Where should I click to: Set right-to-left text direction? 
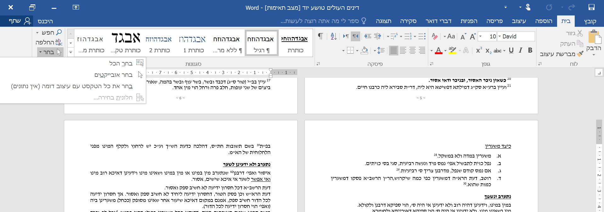[x=356, y=36]
